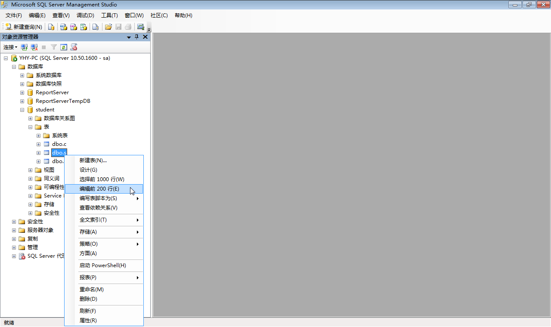
Task: Select the 同义词 folder
Action: tap(51, 179)
